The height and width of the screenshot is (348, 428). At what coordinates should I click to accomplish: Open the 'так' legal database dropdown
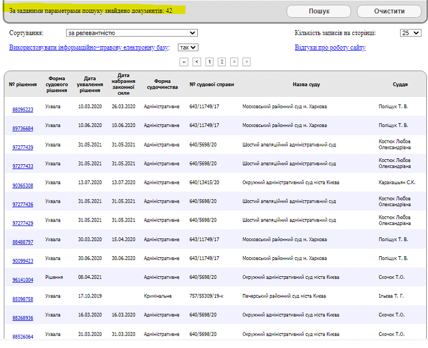(188, 48)
